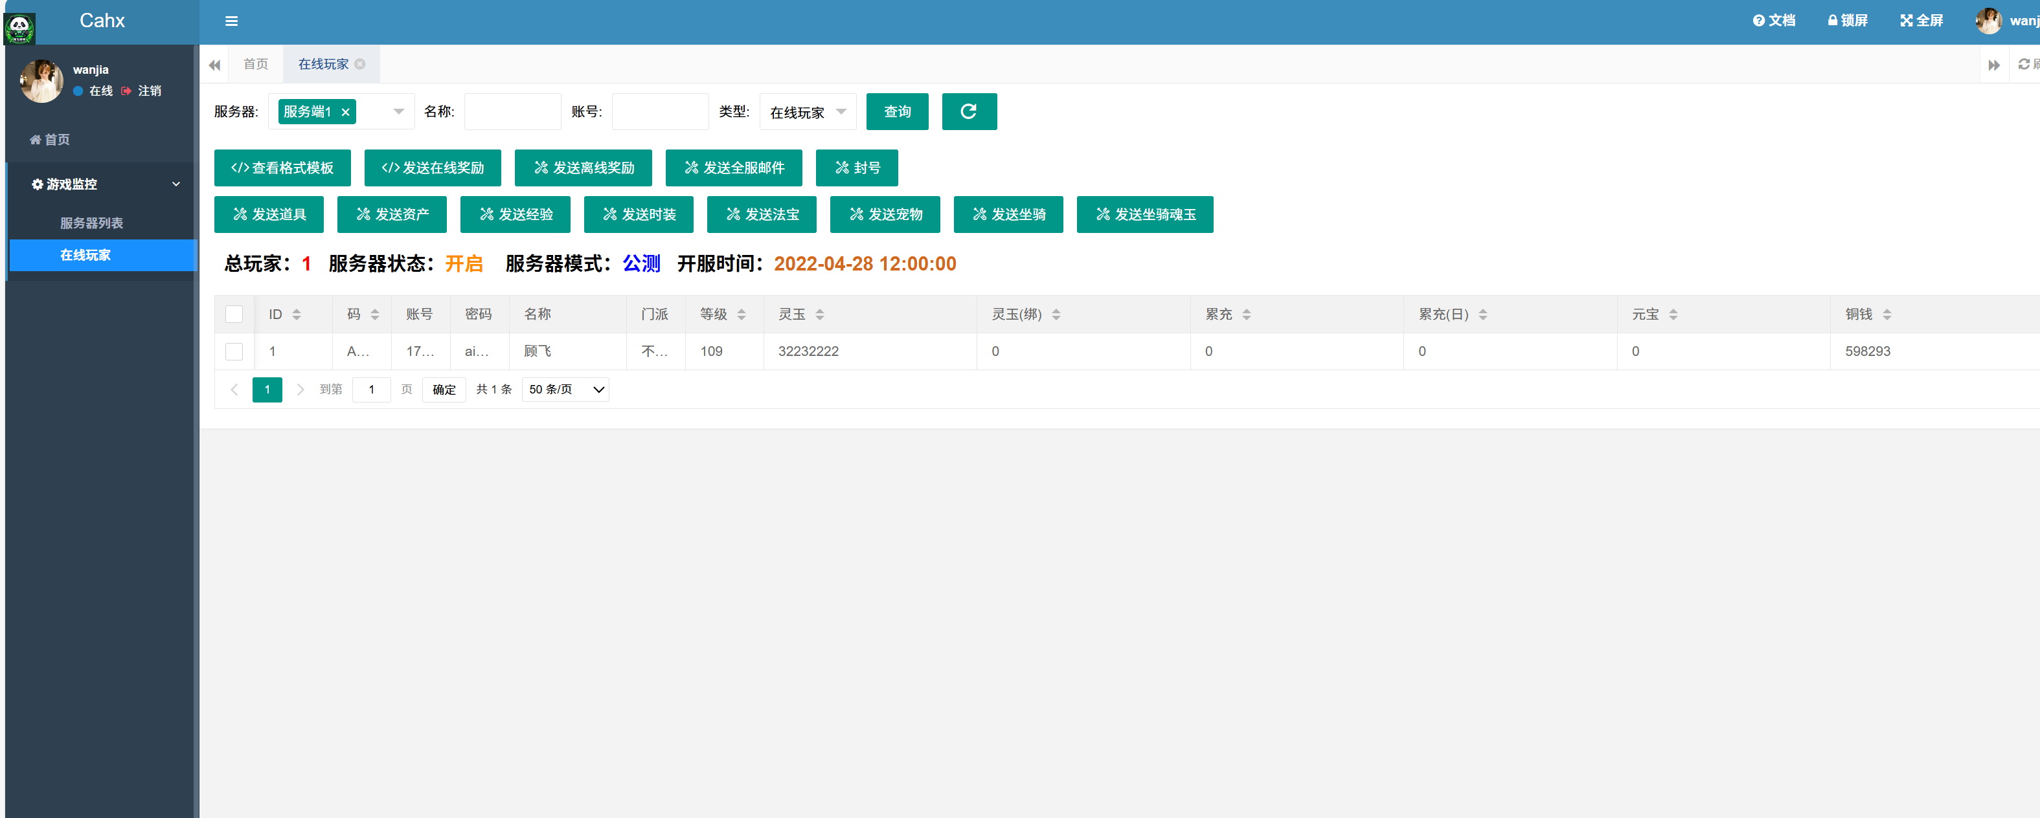Image resolution: width=2040 pixels, height=818 pixels.
Task: Remove the 服务端1 server tag
Action: 345,113
